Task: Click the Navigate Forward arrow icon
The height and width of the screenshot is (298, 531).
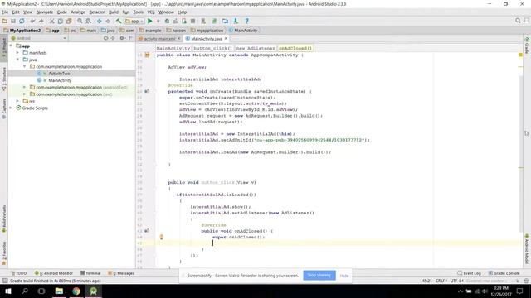Action: point(108,21)
